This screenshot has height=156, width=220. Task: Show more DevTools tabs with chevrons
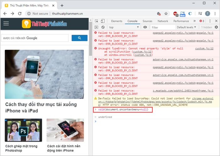tap(195, 21)
